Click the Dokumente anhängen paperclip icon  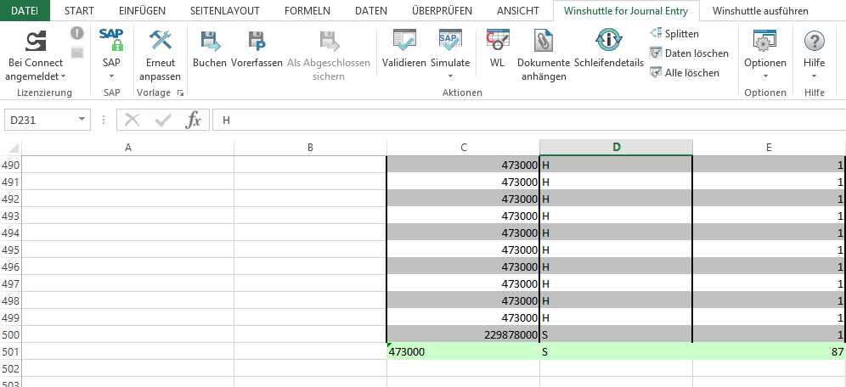(544, 41)
